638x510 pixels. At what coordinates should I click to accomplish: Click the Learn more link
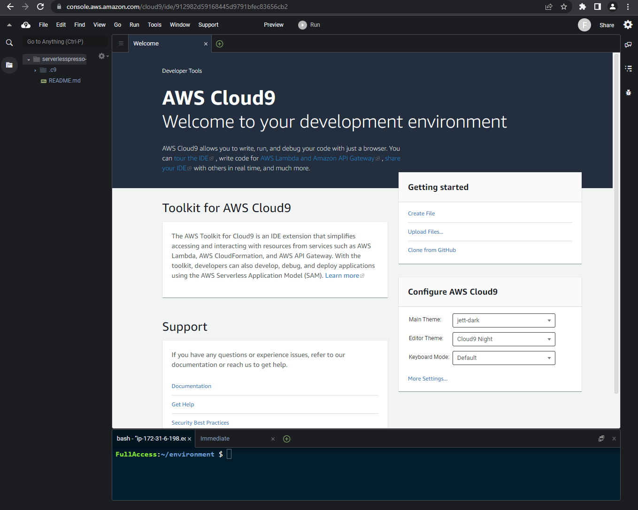coord(344,275)
